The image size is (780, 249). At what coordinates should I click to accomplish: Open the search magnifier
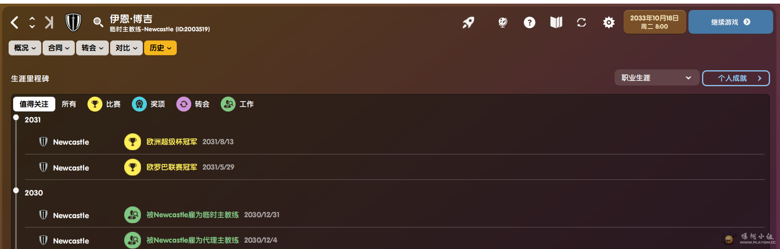[98, 22]
